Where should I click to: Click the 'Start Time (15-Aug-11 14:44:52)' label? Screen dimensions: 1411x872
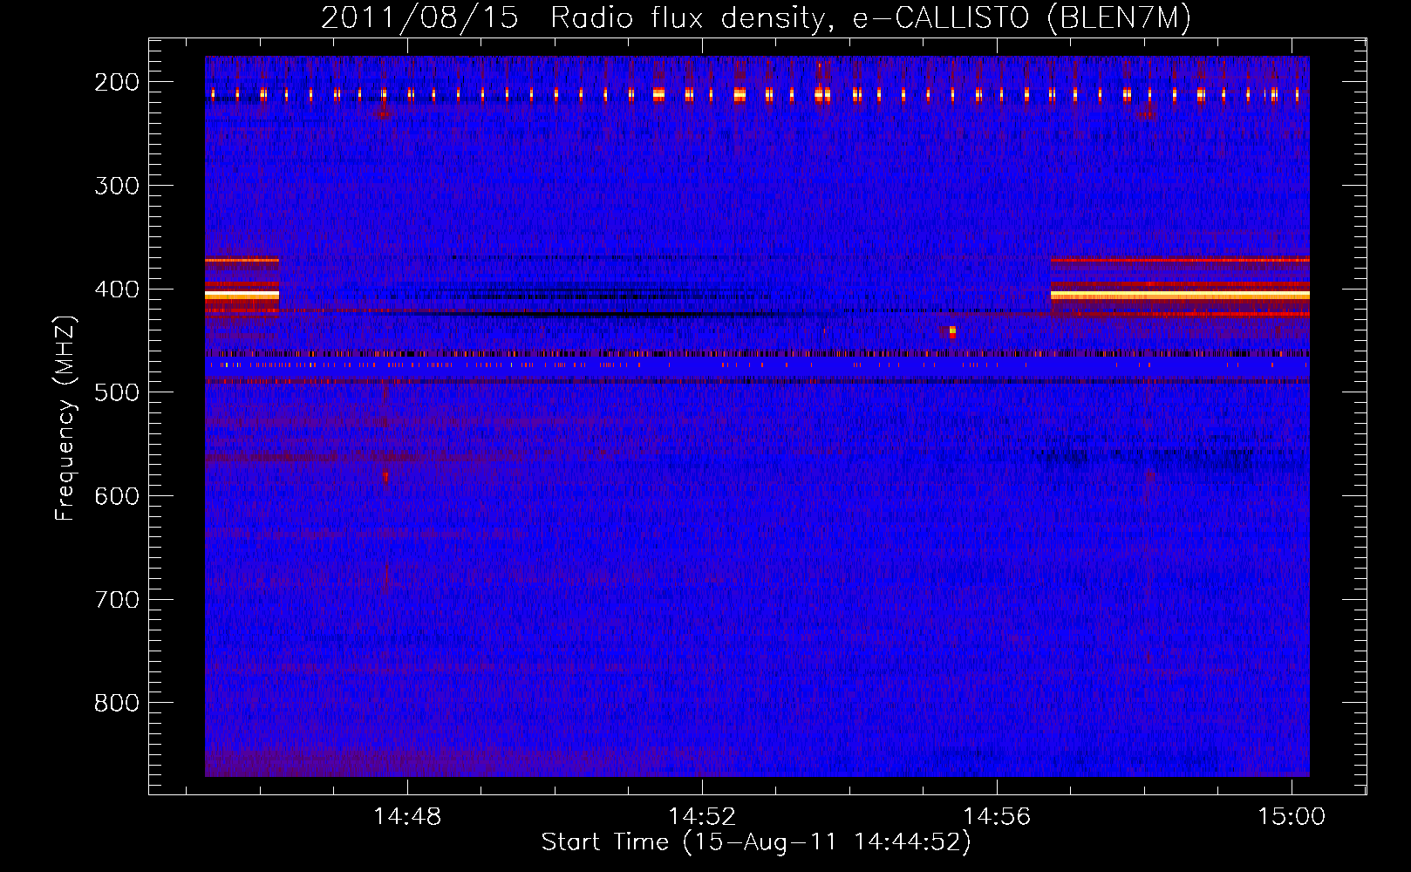click(756, 842)
